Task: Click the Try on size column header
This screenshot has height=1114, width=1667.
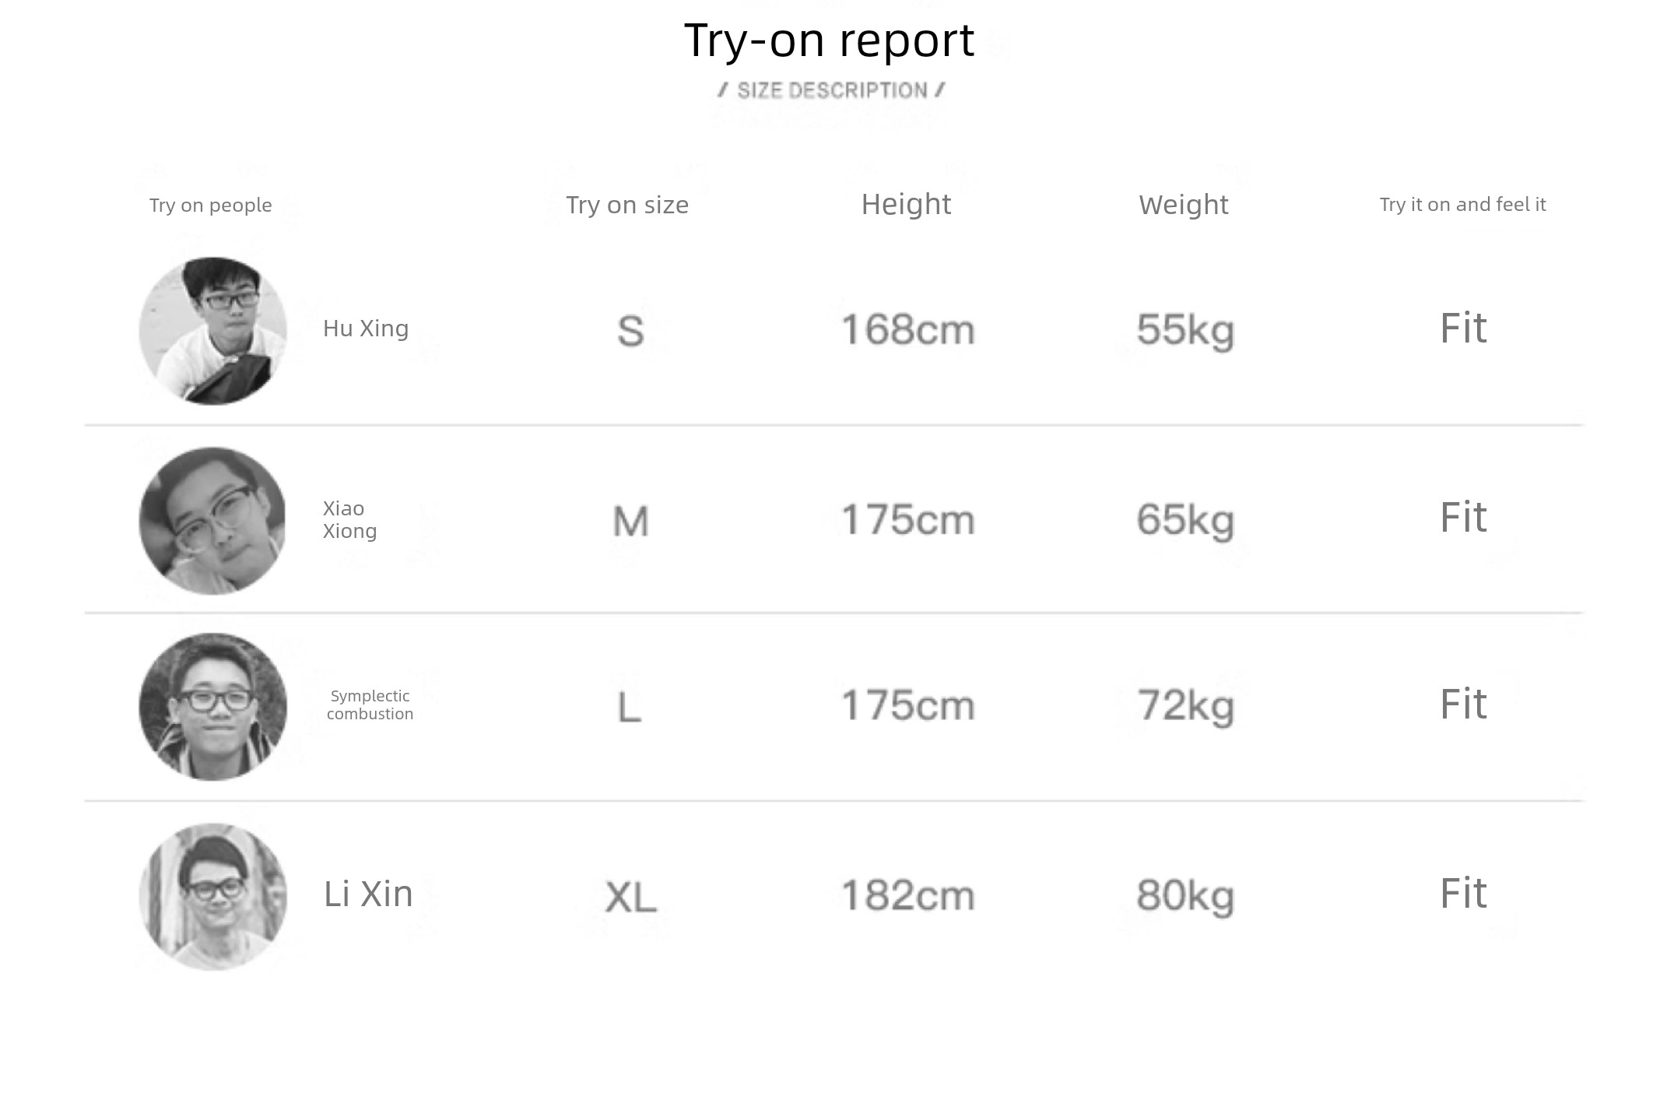Action: [627, 205]
